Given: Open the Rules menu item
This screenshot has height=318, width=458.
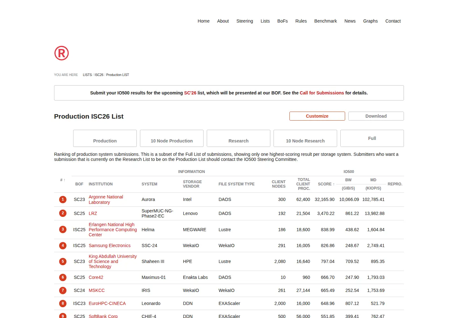Looking at the screenshot, I should [x=301, y=21].
